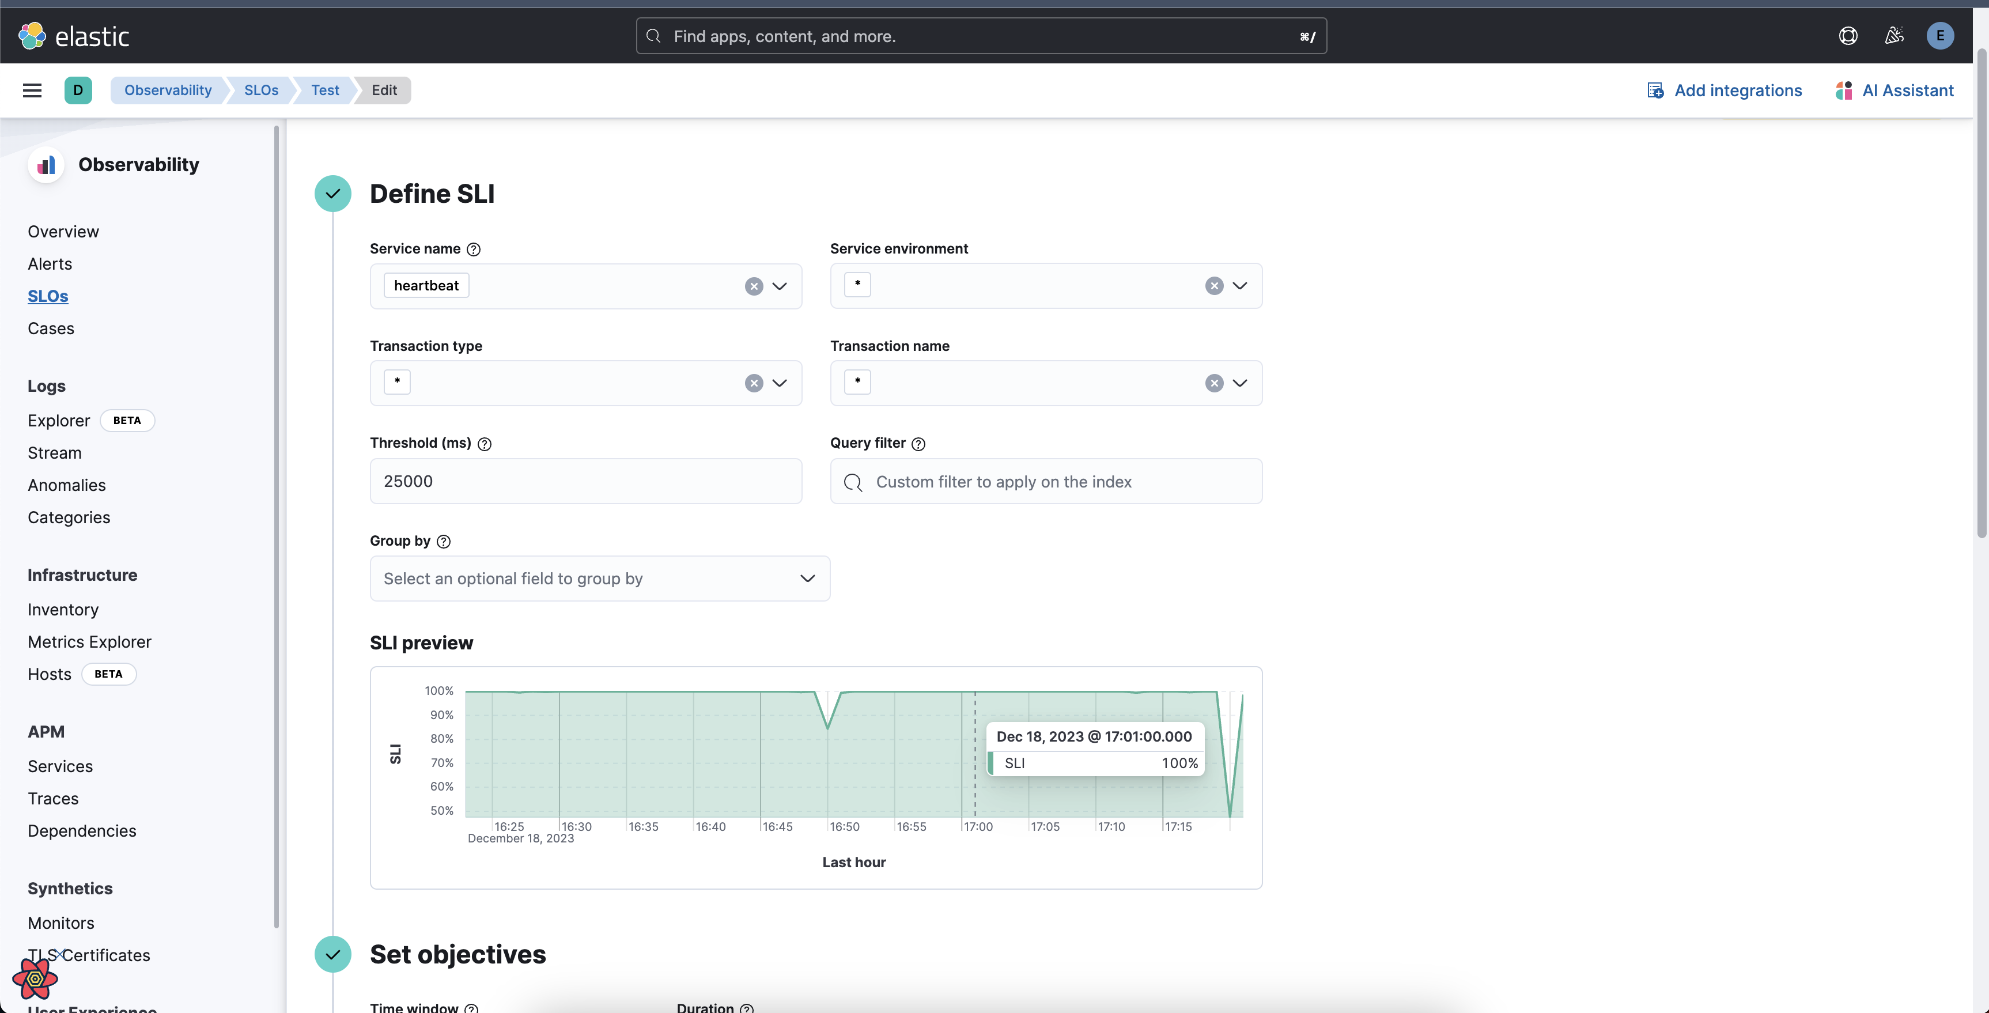Open APM Services in the sidebar

coord(60,767)
